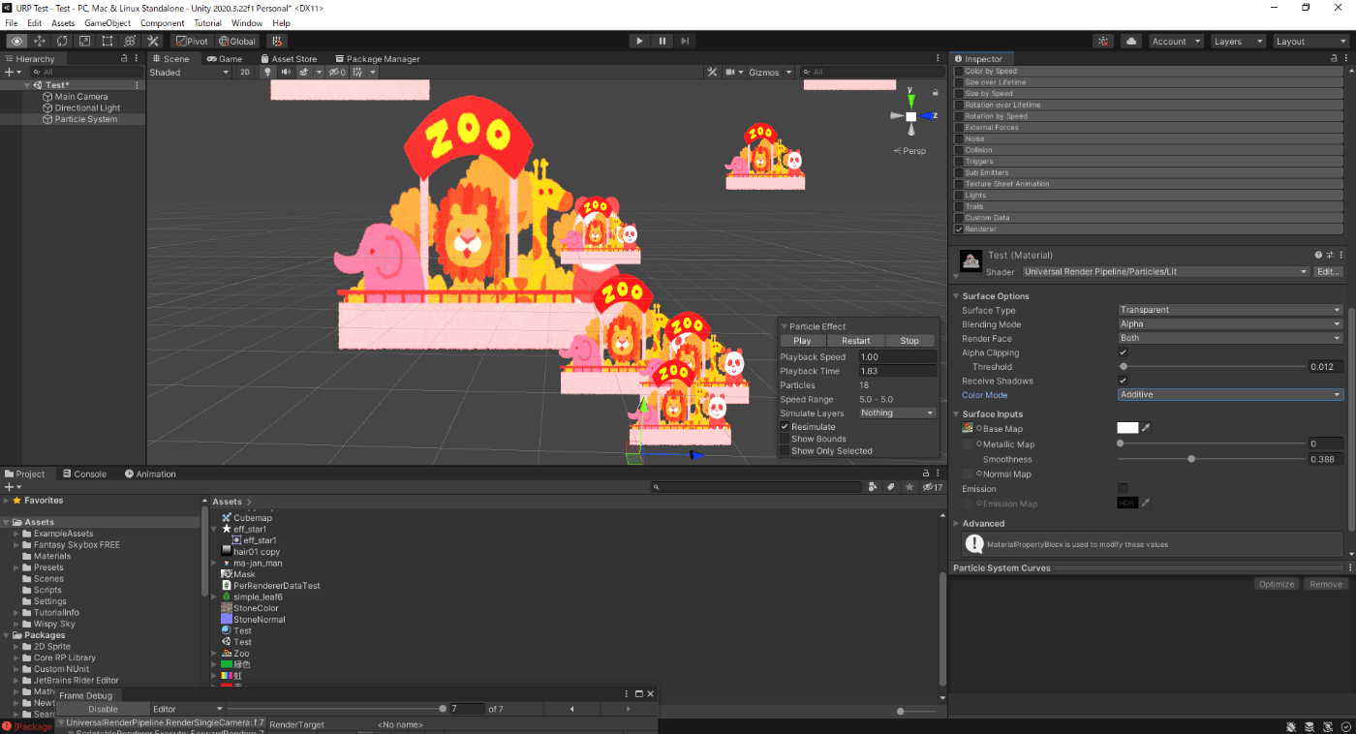This screenshot has height=734, width=1356.
Task: Toggle scene effects icon
Action: pyautogui.click(x=303, y=72)
